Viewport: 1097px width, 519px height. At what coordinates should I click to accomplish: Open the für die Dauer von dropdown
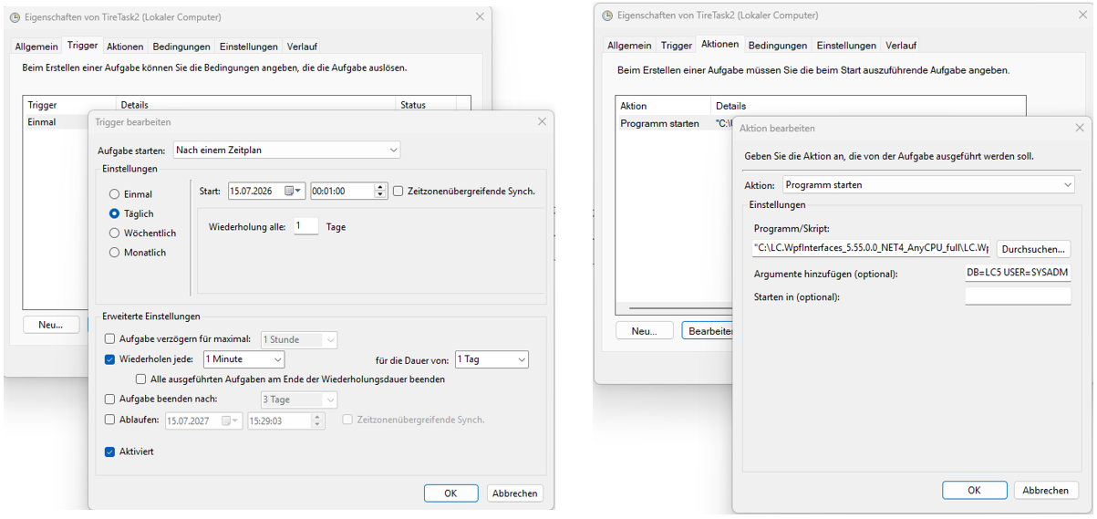(x=491, y=359)
